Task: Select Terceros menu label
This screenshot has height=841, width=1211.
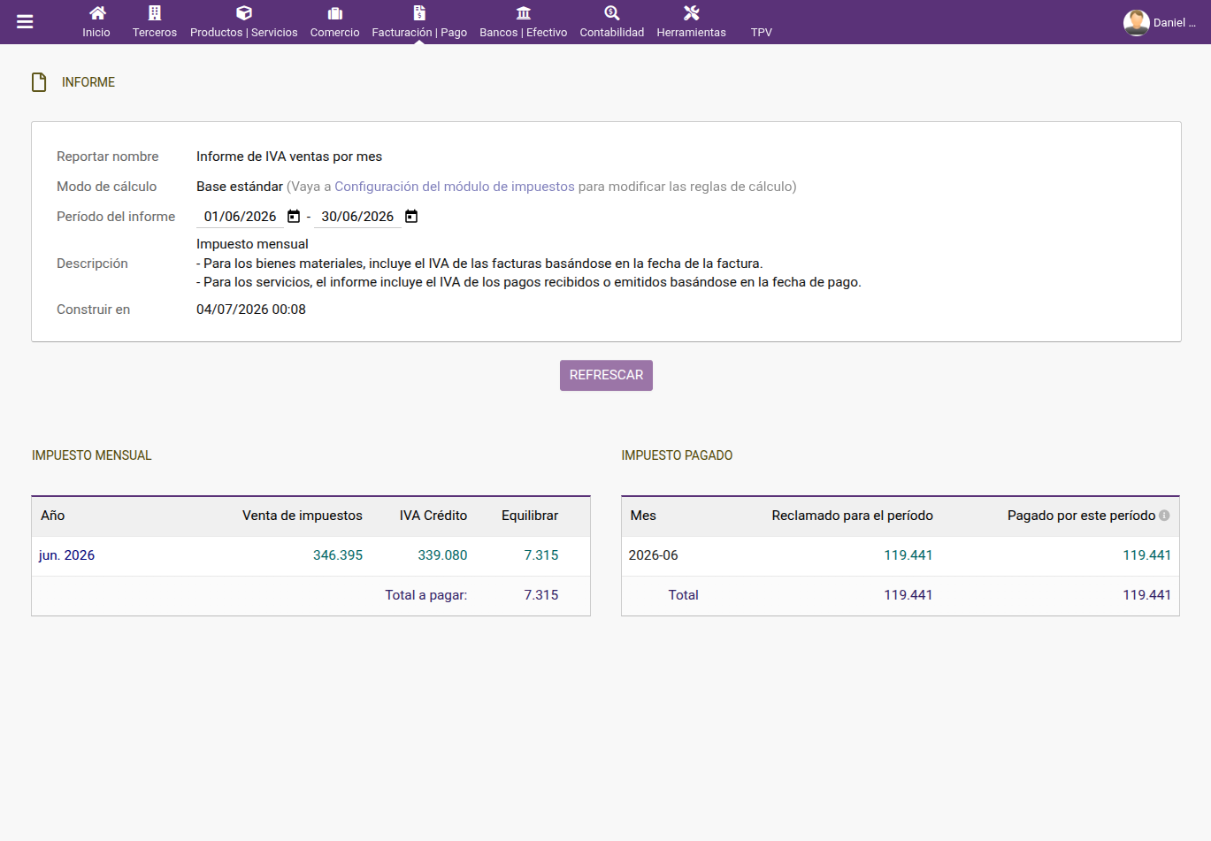Action: point(155,32)
